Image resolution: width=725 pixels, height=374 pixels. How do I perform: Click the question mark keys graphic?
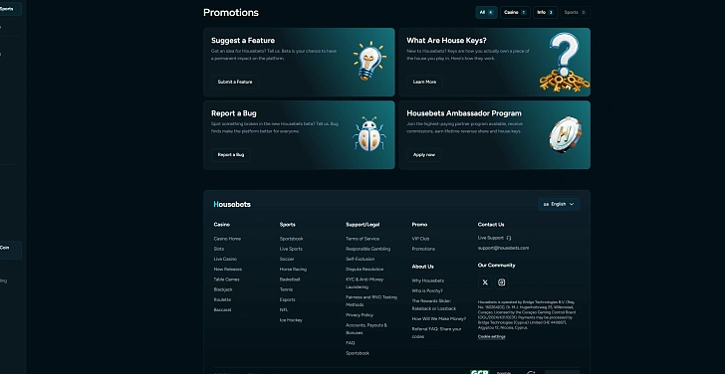(564, 62)
